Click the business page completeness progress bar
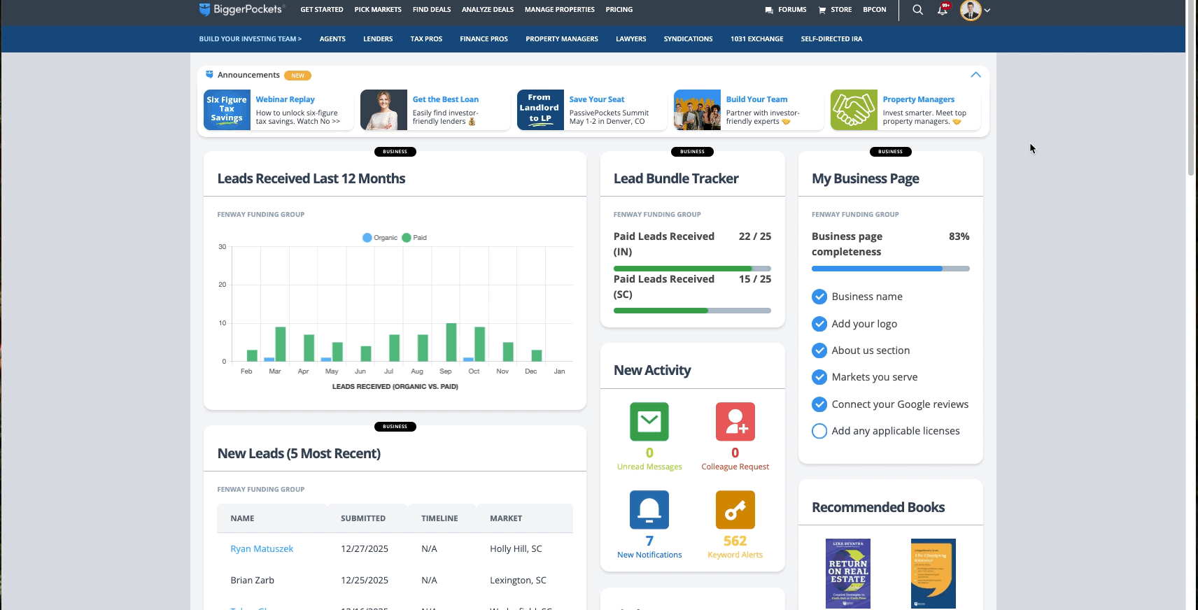 (x=890, y=269)
